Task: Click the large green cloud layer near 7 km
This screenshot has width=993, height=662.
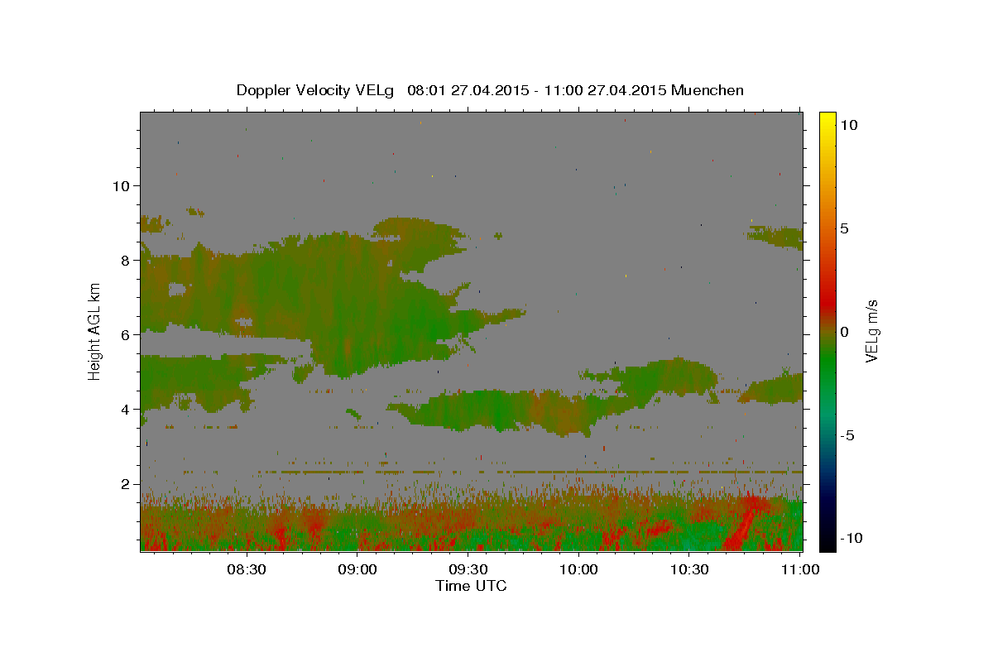Action: coord(331,298)
